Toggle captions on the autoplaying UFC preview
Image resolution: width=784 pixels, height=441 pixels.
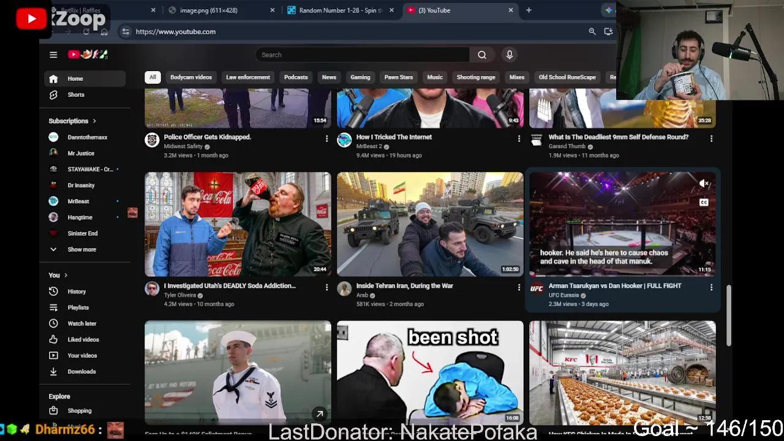704,201
